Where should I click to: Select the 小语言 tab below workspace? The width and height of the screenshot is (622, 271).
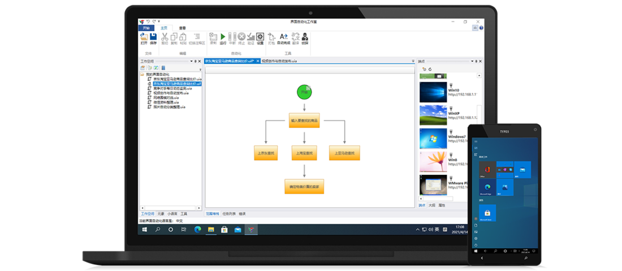click(172, 213)
